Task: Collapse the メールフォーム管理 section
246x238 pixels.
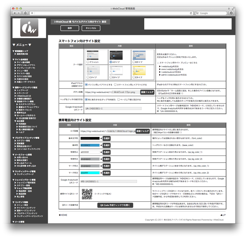Action: click(13, 155)
